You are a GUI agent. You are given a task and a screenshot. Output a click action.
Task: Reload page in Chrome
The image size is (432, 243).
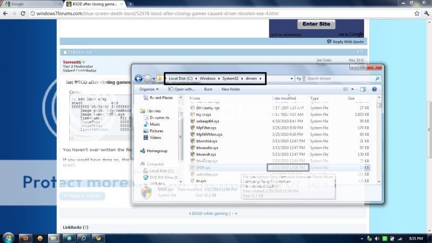click(23, 13)
